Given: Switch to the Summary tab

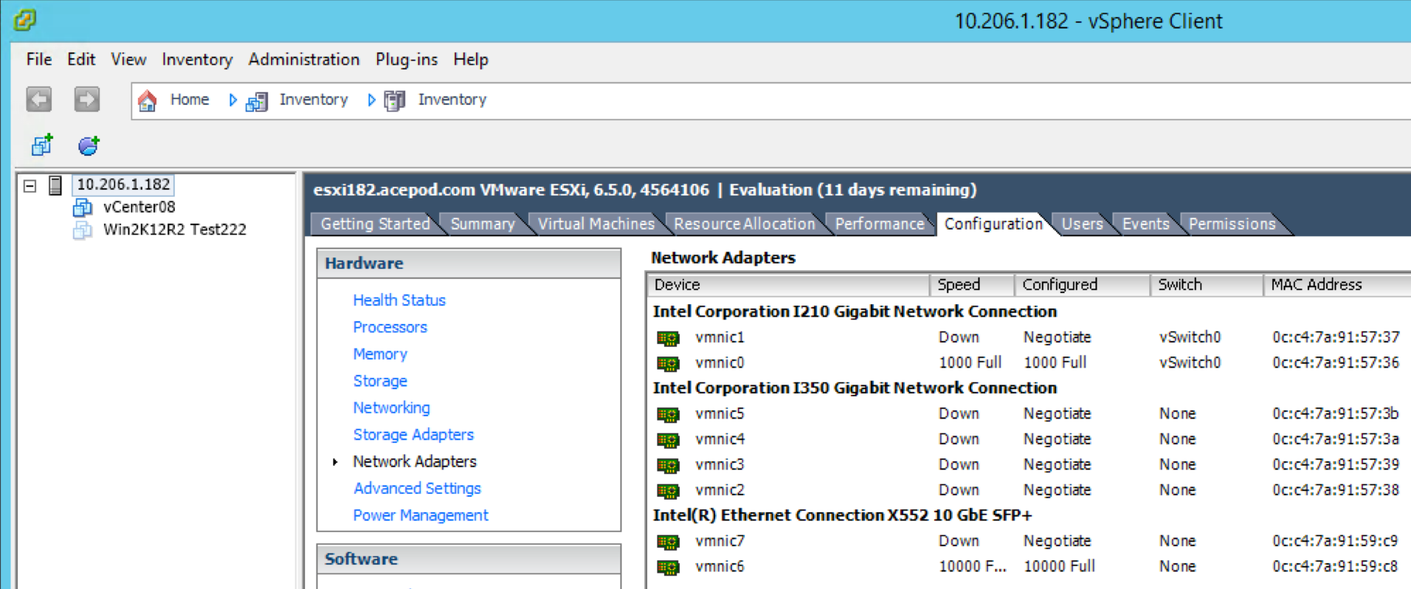Looking at the screenshot, I should 483,224.
